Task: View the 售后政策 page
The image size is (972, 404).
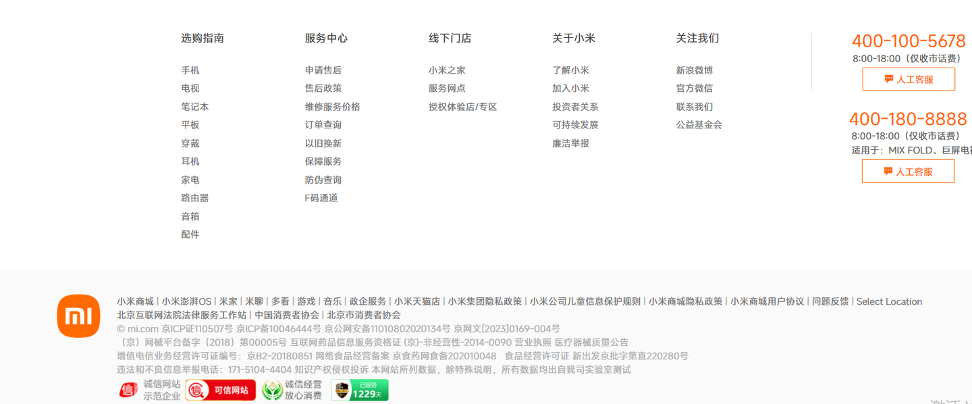Action: [x=323, y=89]
